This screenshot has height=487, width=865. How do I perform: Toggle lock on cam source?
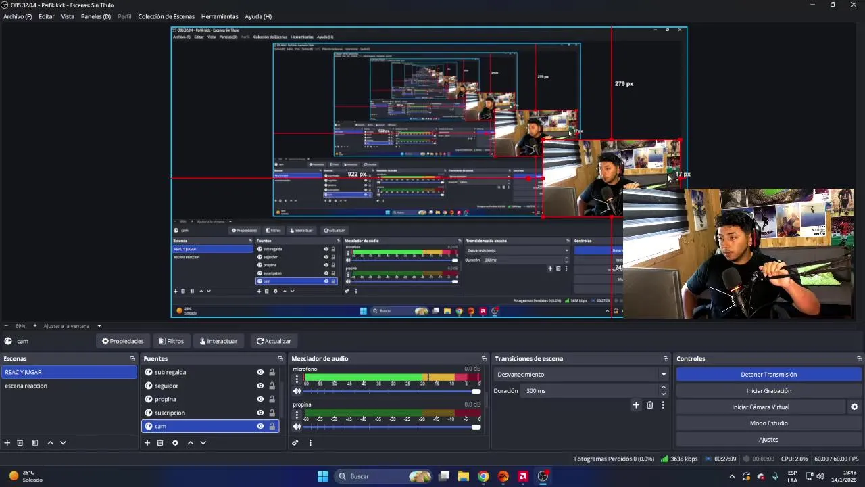coord(272,426)
